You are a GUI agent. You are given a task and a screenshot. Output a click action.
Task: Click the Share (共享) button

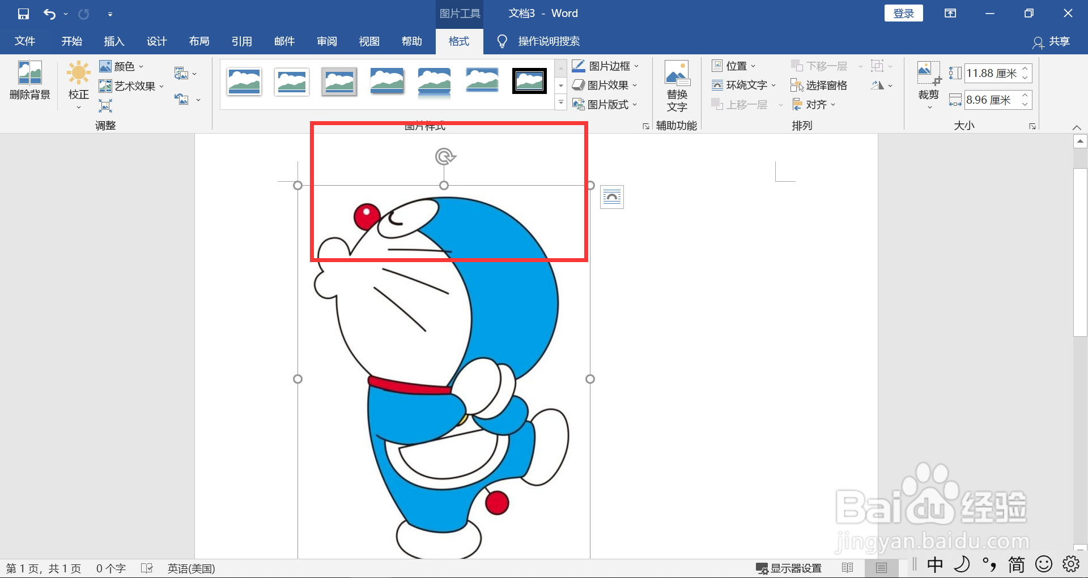click(1051, 42)
